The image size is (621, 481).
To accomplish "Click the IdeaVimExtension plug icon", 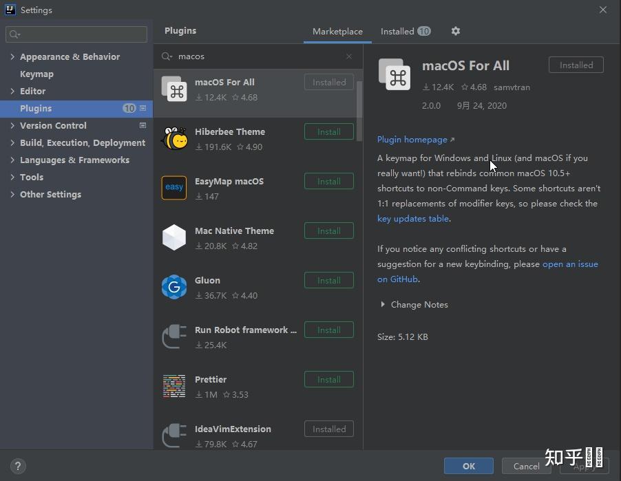I will pos(173,435).
